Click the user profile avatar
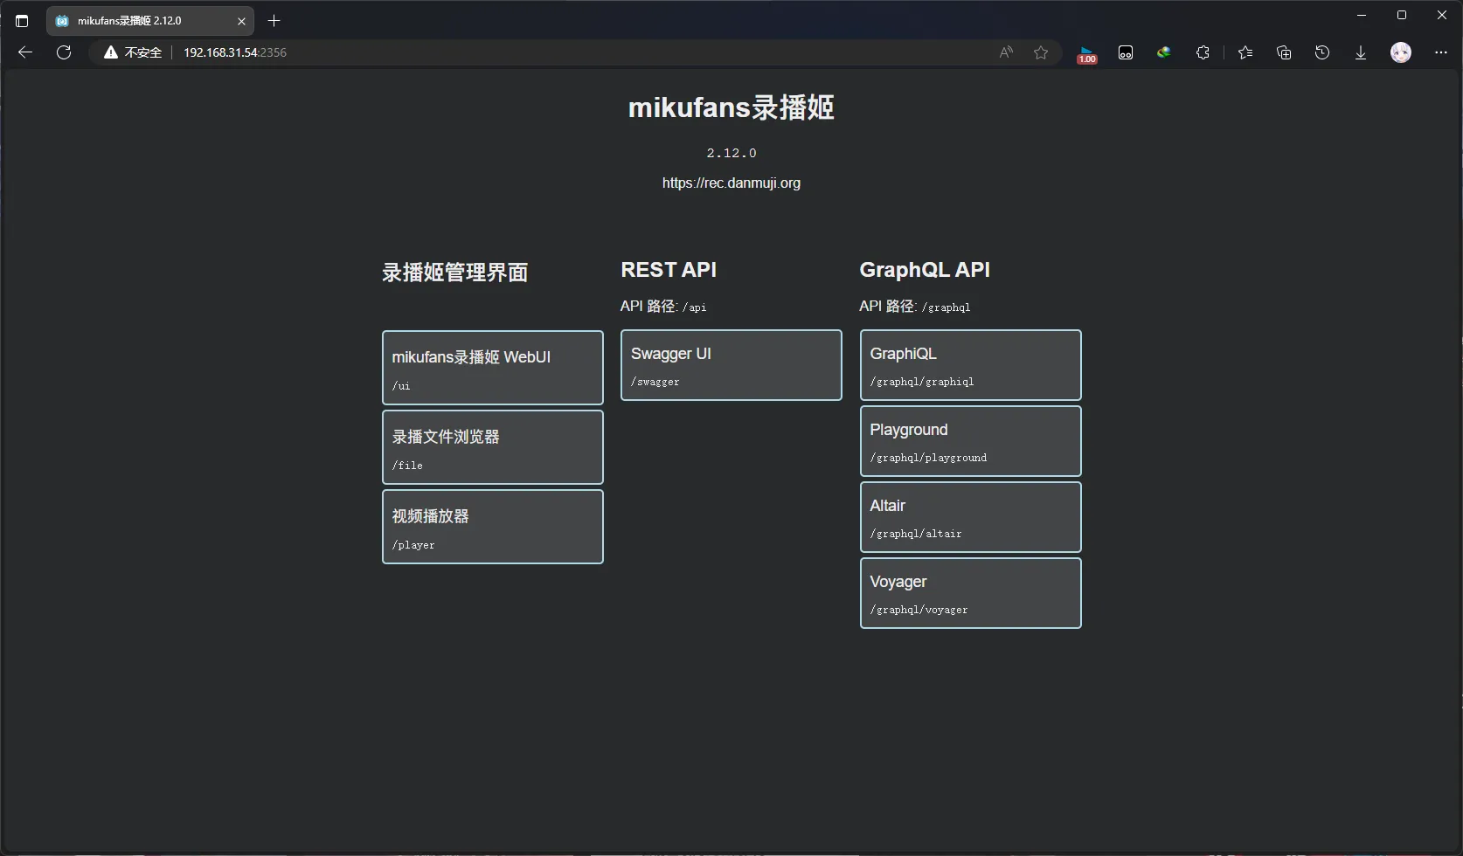1463x856 pixels. point(1401,52)
